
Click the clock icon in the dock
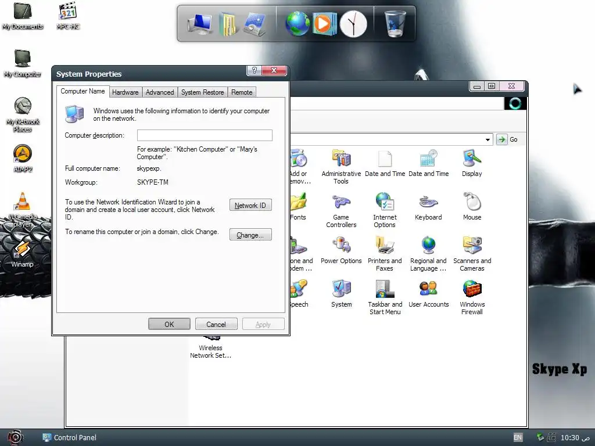[353, 23]
